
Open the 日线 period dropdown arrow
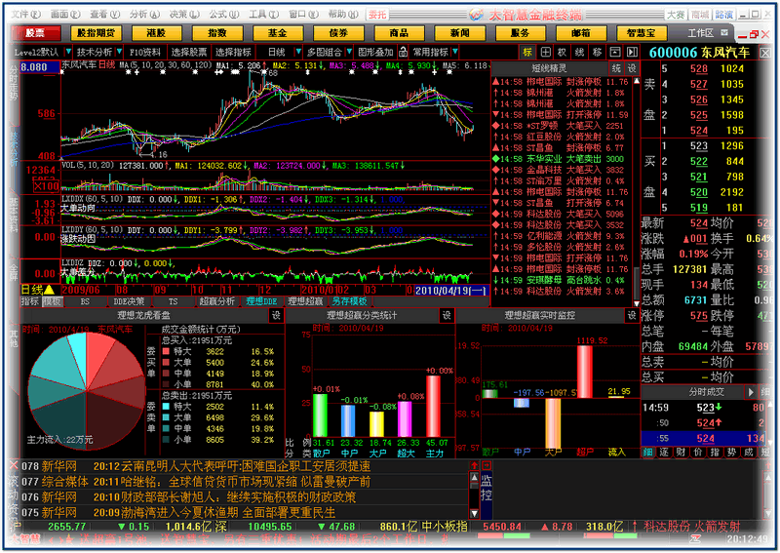click(x=298, y=52)
